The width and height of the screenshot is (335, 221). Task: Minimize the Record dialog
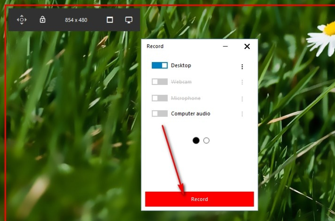pos(225,46)
